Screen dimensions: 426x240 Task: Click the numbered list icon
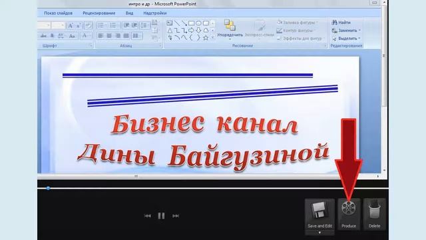point(113,25)
